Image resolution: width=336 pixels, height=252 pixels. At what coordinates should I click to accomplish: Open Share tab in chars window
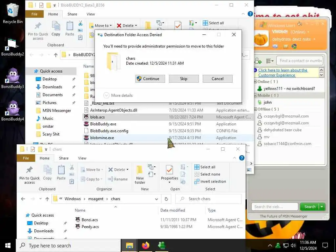coord(64,158)
